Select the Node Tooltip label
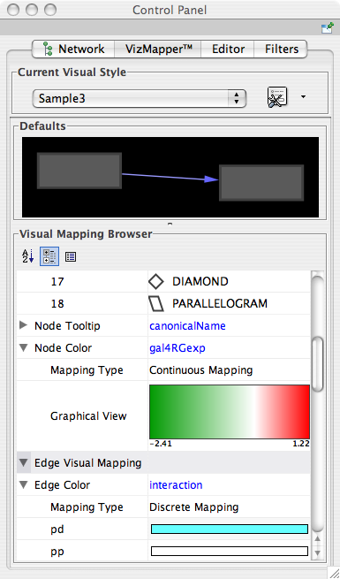The image size is (340, 579). coord(67,326)
